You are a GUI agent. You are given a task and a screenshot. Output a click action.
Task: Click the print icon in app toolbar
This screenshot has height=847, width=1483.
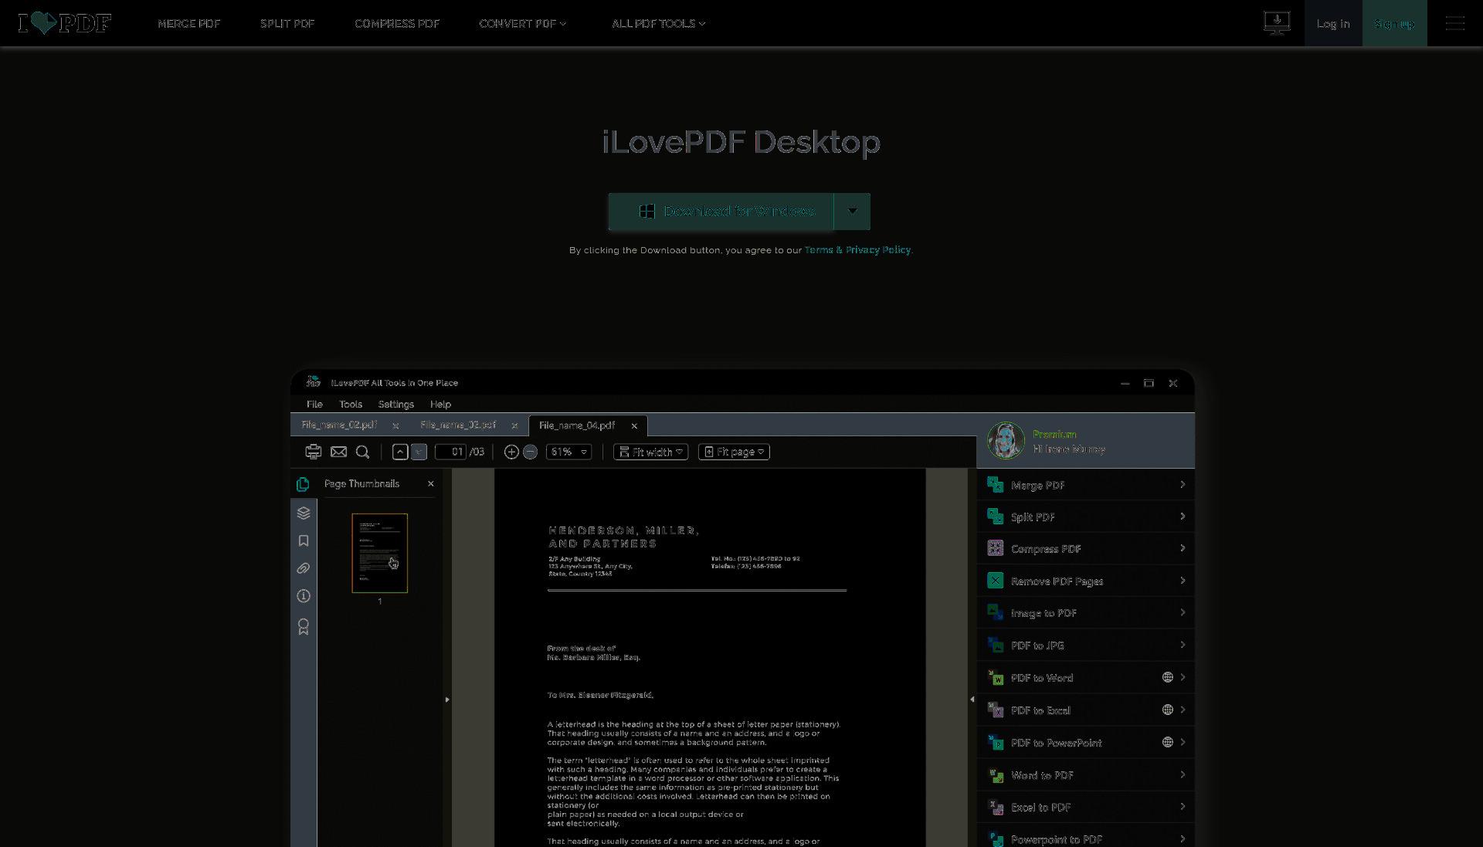coord(313,452)
